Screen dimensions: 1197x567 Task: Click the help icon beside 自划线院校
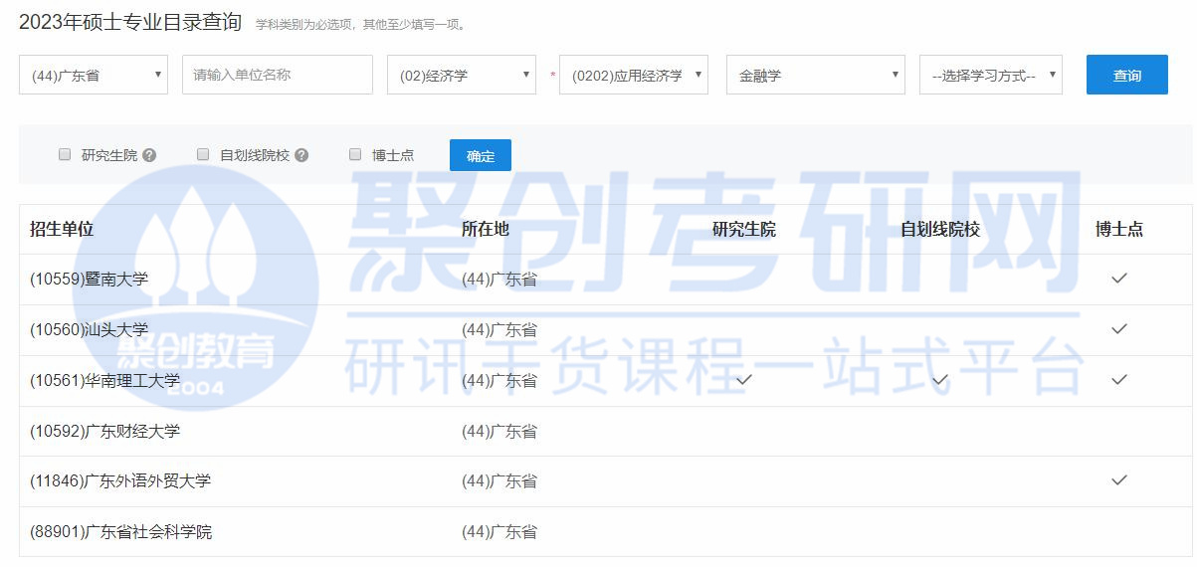point(301,155)
